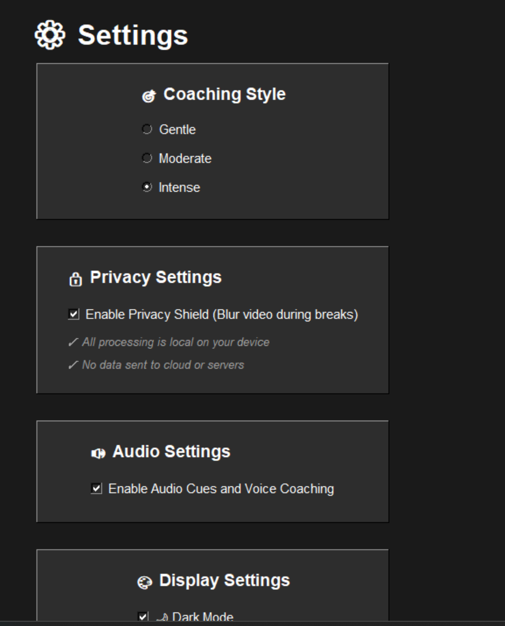Click the moon icon beside Dark Mode
This screenshot has height=626, width=505.
(162, 617)
